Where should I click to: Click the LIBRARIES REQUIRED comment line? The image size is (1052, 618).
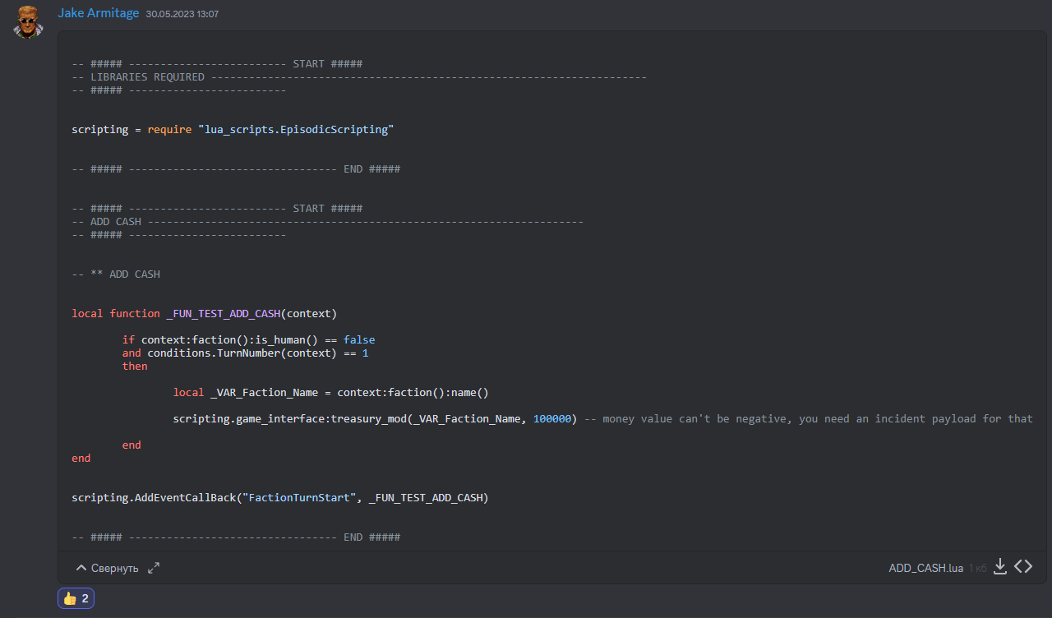[x=359, y=77]
